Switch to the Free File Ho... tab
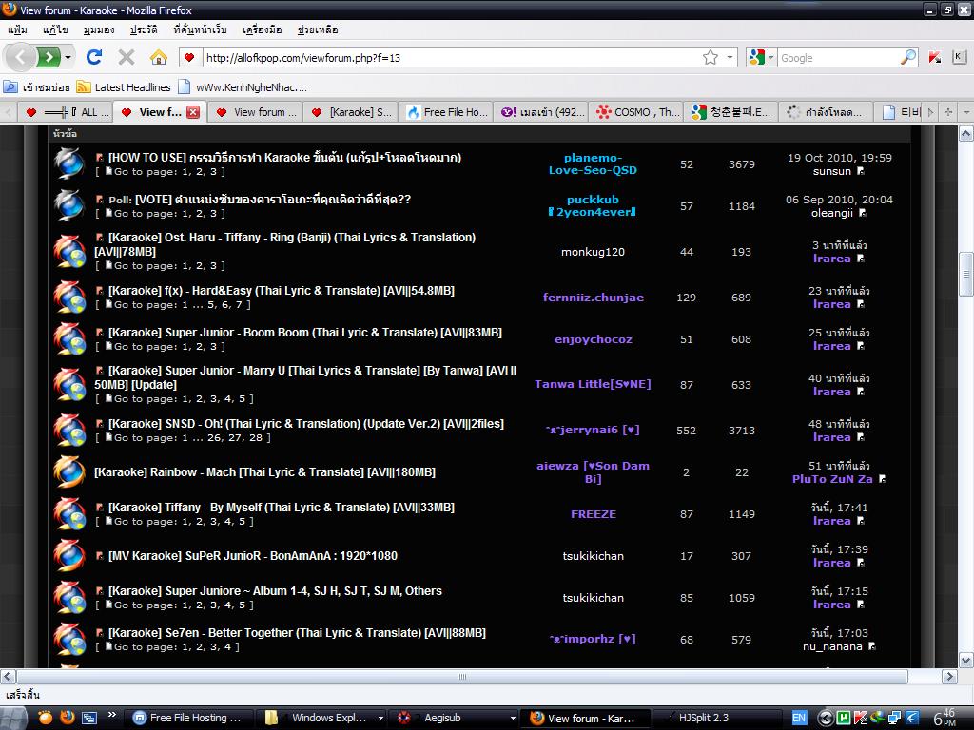The image size is (974, 730). coord(446,112)
